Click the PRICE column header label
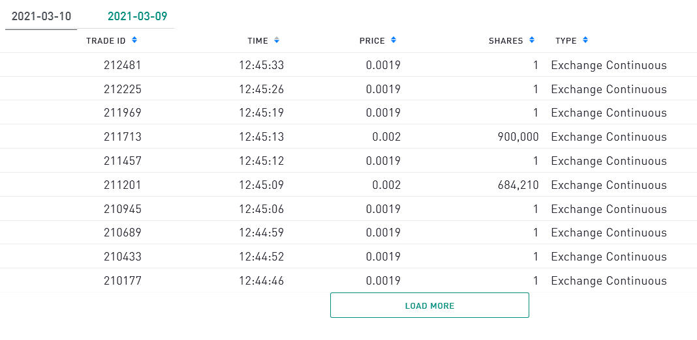 372,40
